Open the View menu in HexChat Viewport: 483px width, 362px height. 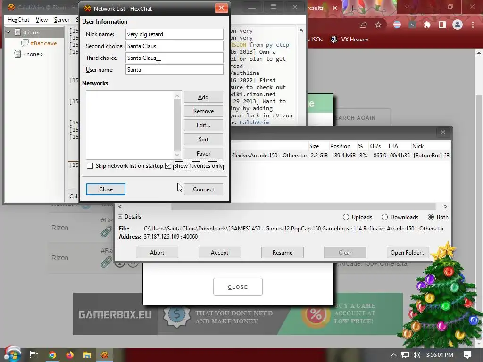tap(42, 20)
